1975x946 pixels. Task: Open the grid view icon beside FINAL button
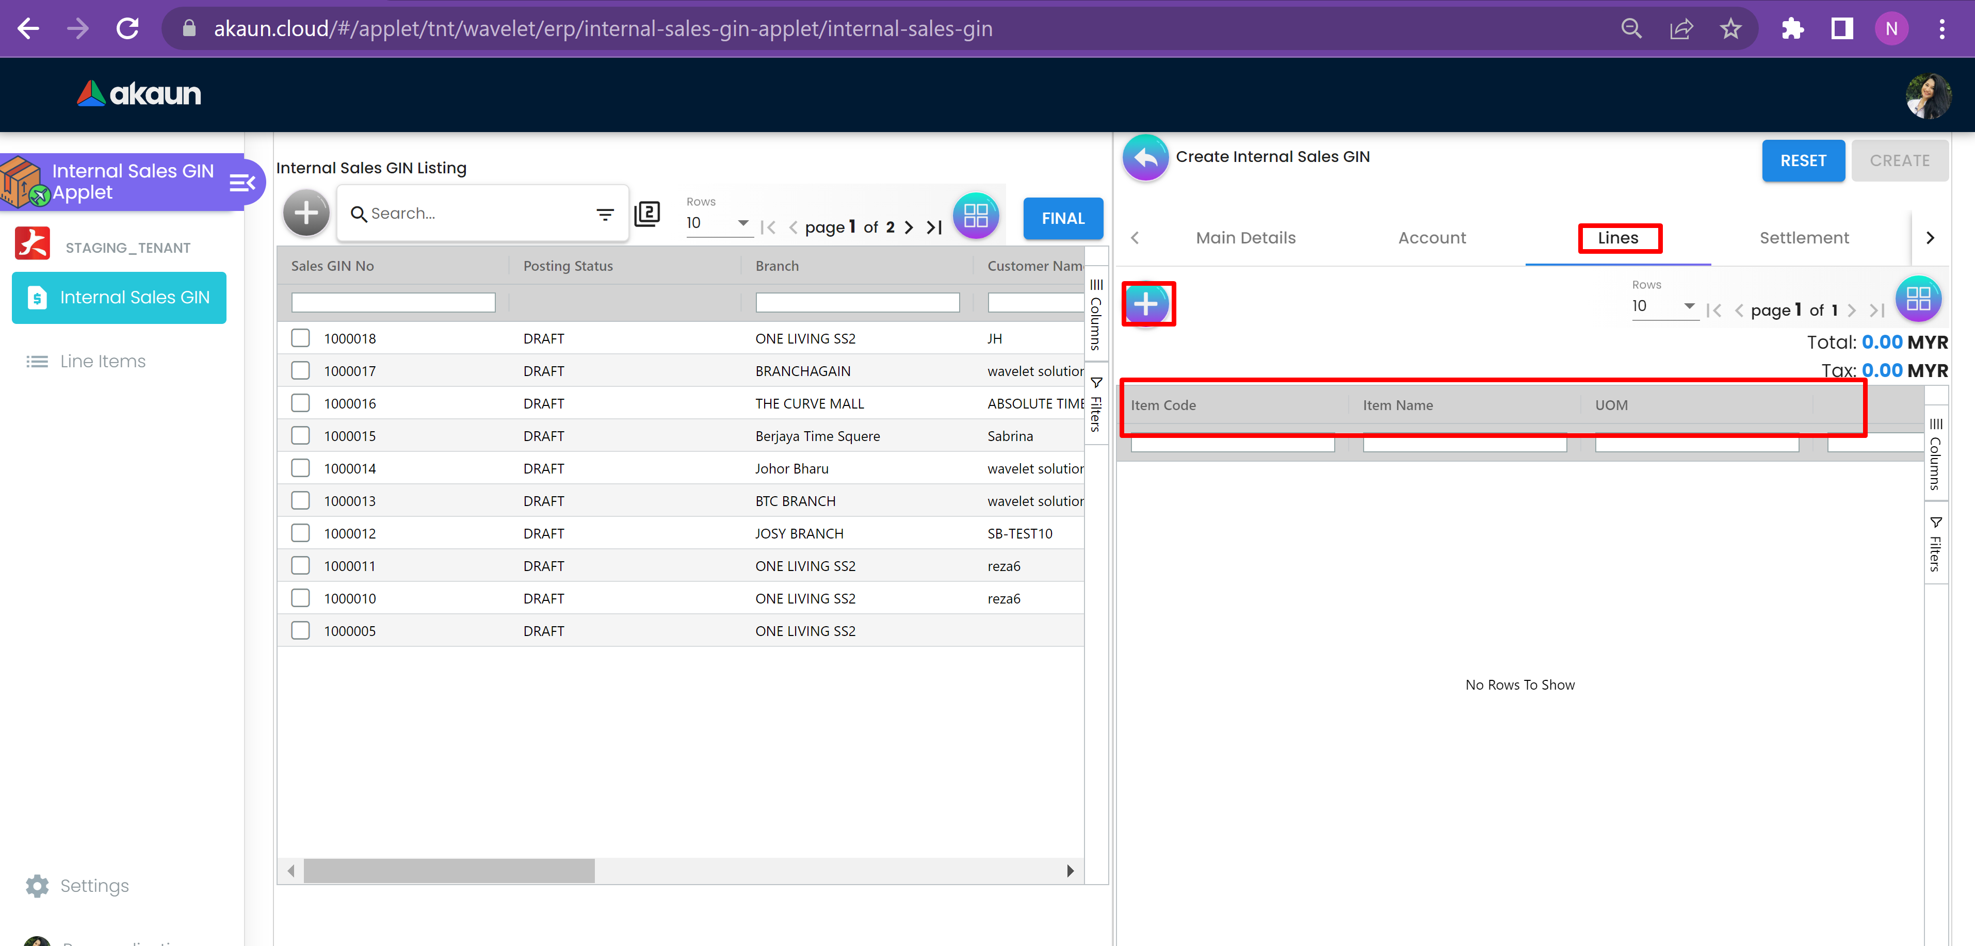(x=975, y=216)
